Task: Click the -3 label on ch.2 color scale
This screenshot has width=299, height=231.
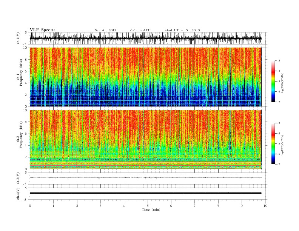Action: coord(279,123)
